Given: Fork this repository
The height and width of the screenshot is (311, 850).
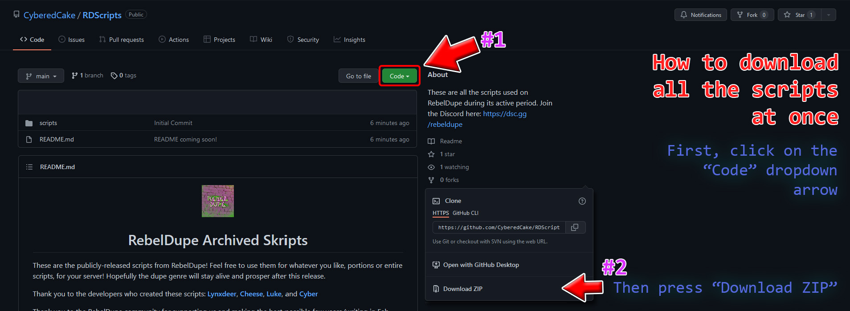Looking at the screenshot, I should pos(752,15).
